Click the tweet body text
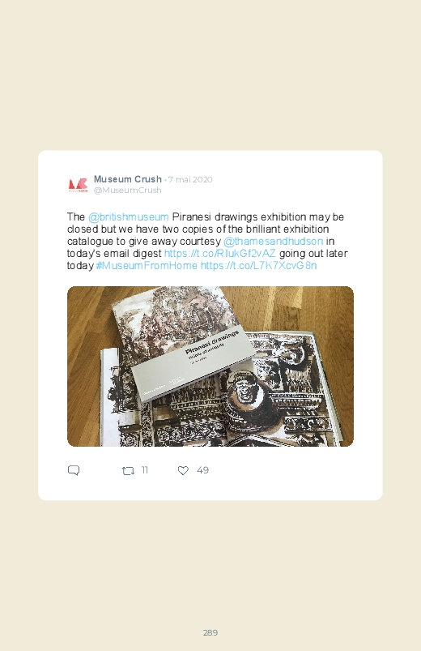Screen dimensions: 421x651 207,241
